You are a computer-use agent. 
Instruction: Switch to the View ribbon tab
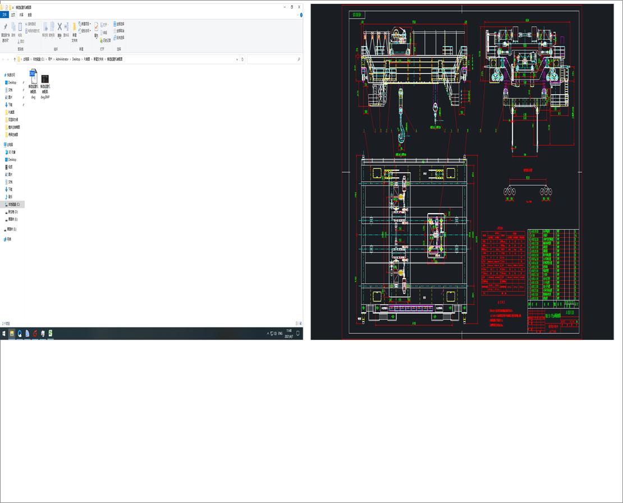pos(30,15)
